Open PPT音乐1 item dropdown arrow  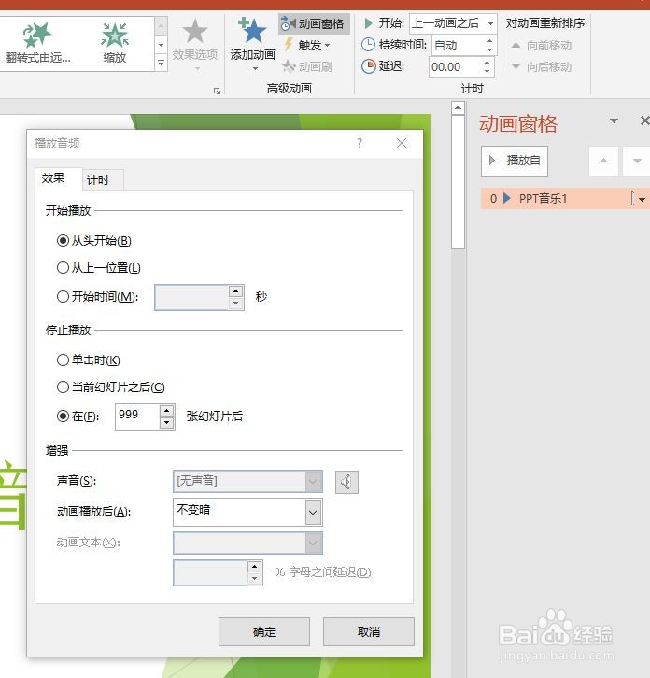coord(643,199)
